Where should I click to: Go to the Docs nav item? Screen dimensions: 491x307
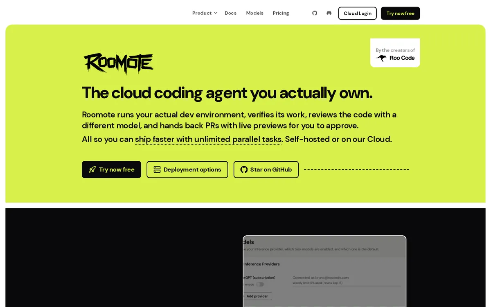coord(230,13)
